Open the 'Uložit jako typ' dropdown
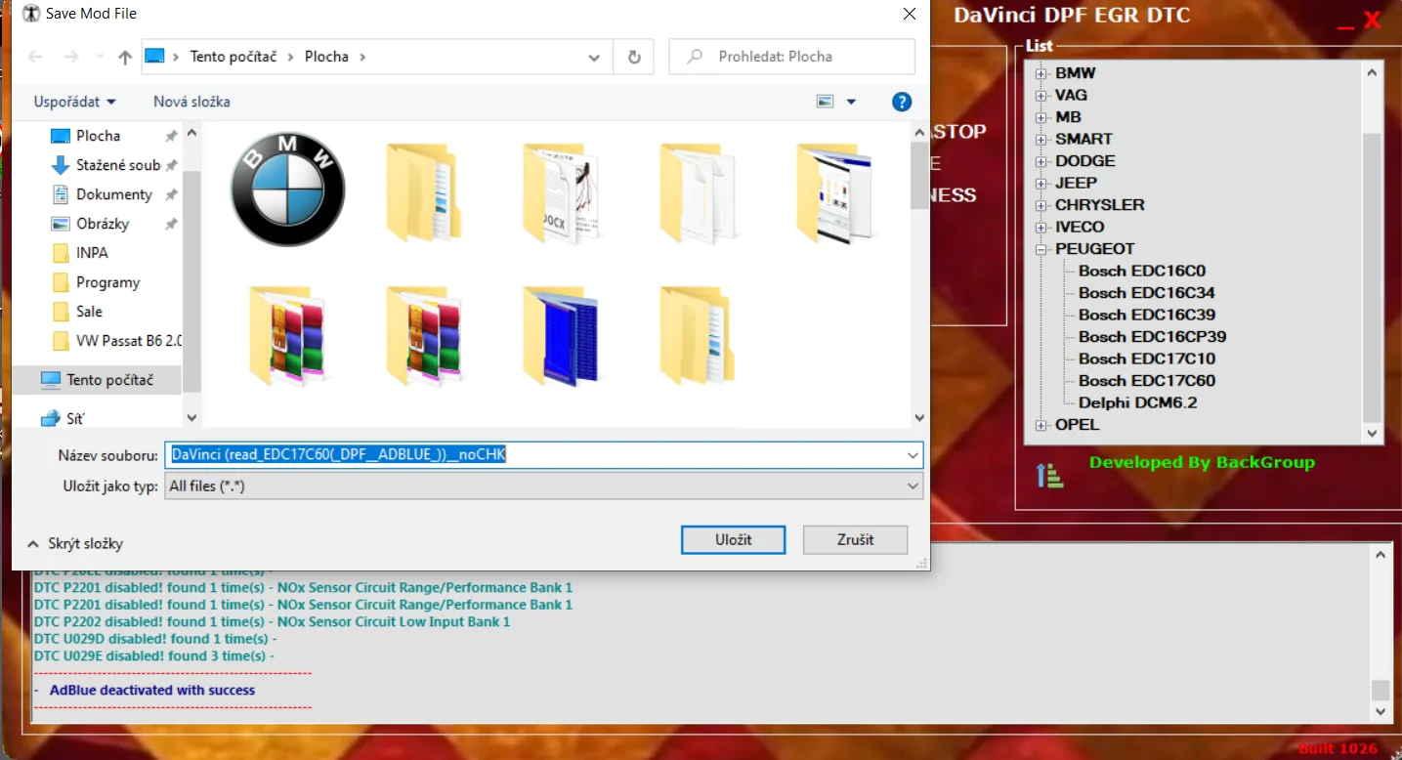The width and height of the screenshot is (1402, 760). [x=912, y=486]
